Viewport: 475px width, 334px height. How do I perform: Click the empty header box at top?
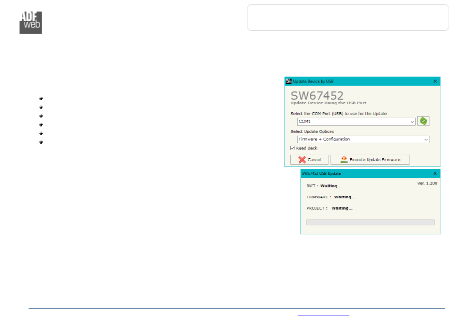pyautogui.click(x=348, y=18)
